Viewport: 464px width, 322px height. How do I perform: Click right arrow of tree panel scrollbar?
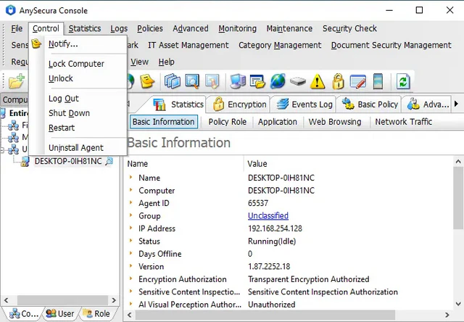(114, 300)
